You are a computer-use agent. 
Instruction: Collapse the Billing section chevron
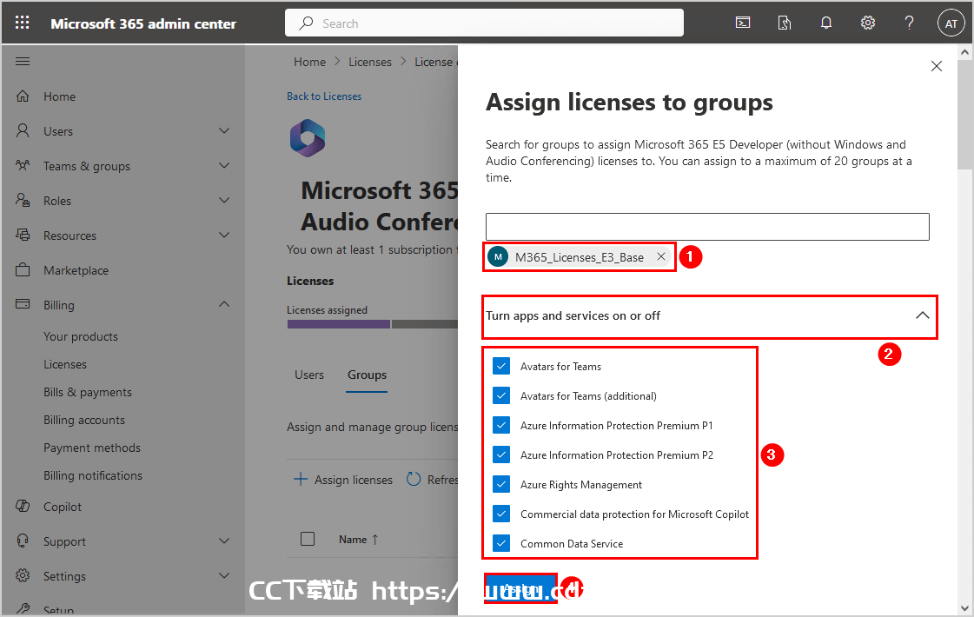pos(224,304)
